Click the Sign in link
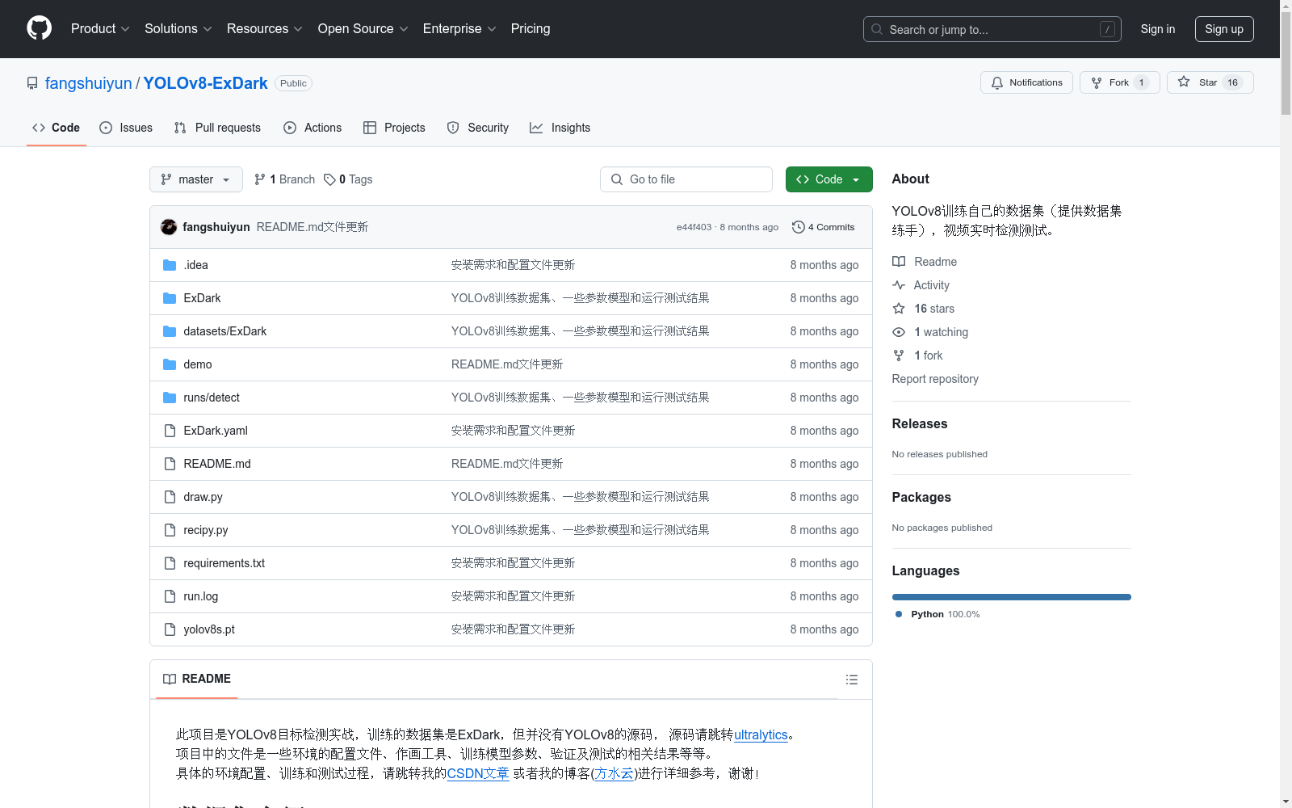Screen dimensions: 1292x808 tap(1158, 29)
